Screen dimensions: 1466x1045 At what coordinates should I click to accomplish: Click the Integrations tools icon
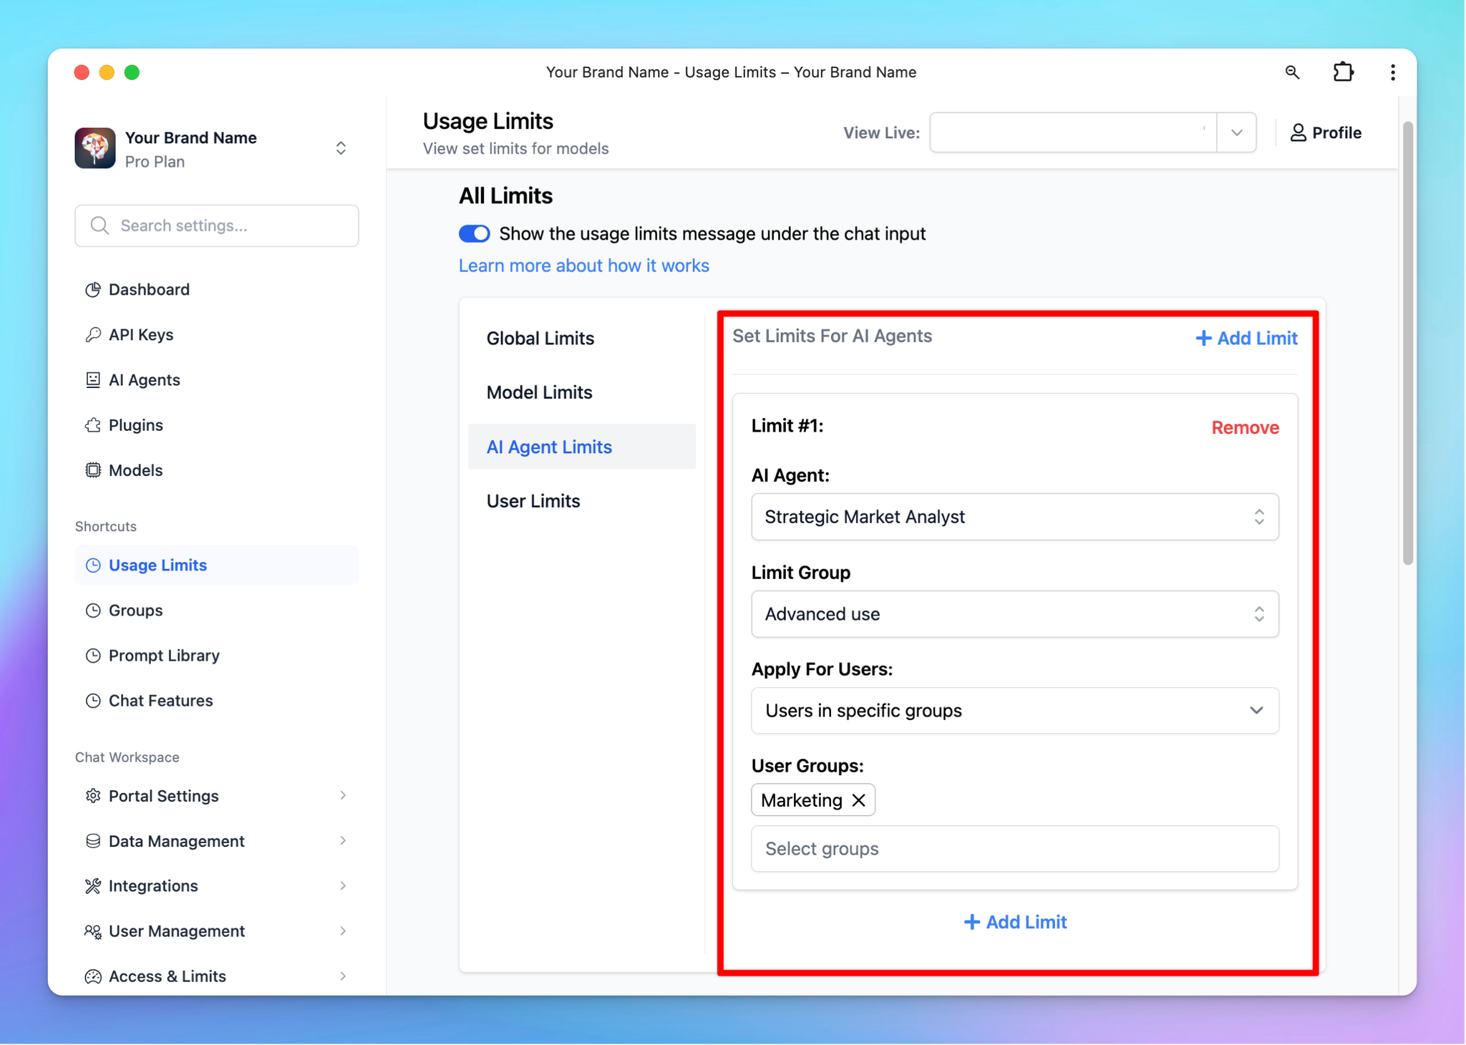coord(93,886)
